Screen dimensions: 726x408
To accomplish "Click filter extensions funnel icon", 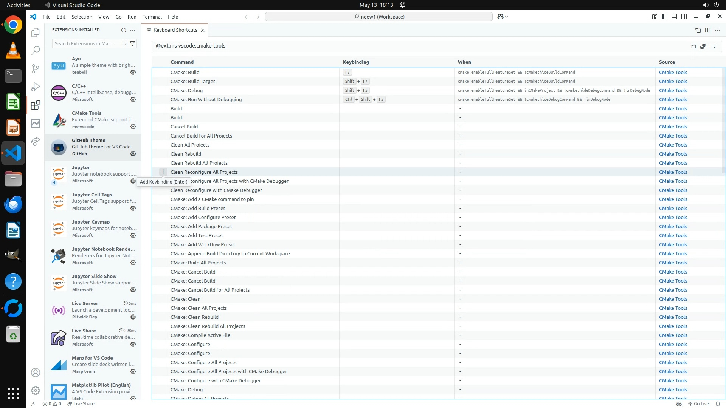I will (132, 43).
